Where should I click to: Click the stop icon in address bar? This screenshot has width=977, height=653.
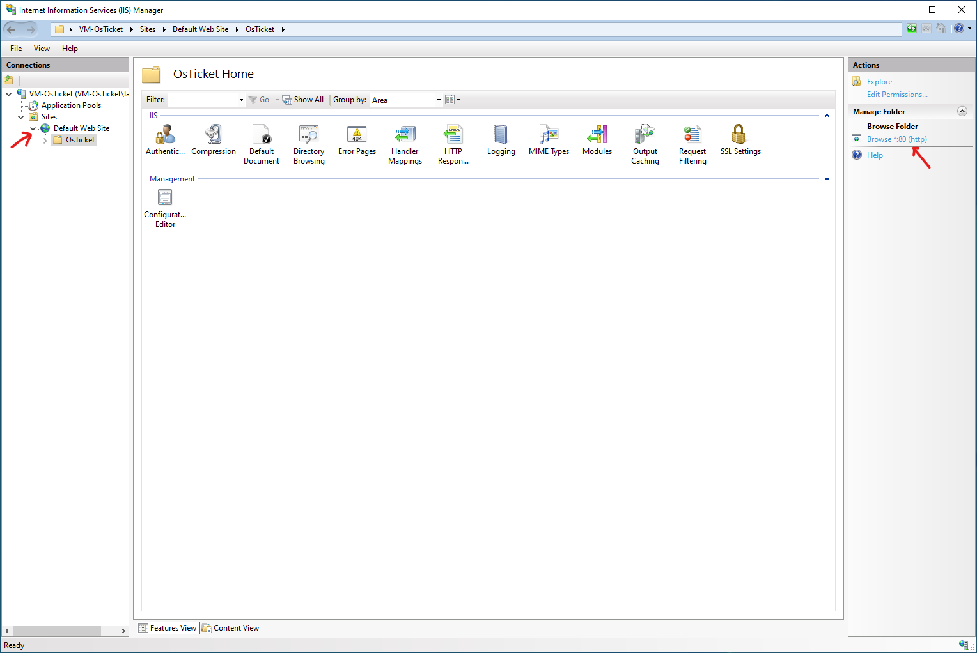[926, 29]
